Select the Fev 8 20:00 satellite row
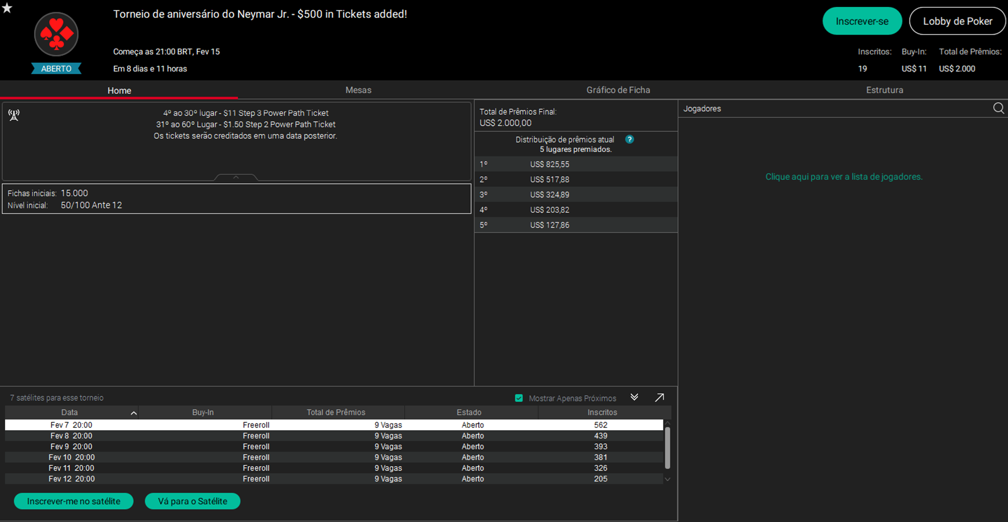The width and height of the screenshot is (1008, 522). [x=334, y=436]
